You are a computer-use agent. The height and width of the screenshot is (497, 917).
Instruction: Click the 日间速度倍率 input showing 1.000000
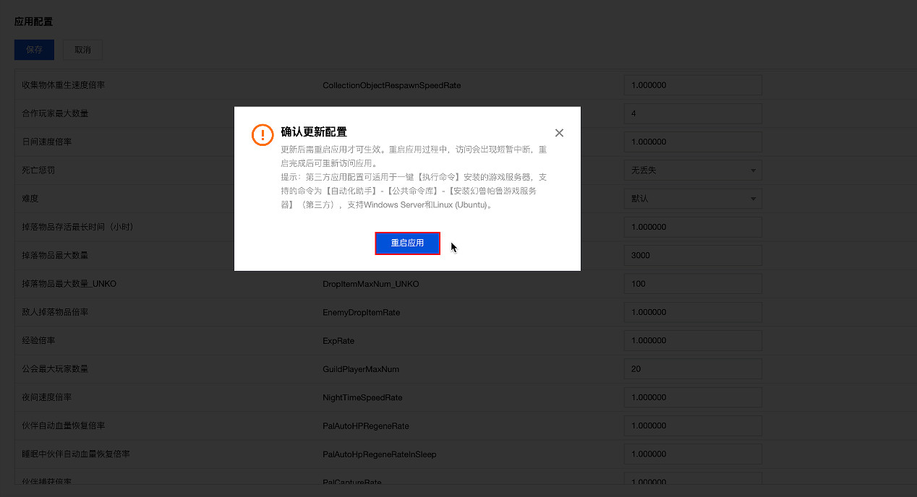pyautogui.click(x=692, y=142)
